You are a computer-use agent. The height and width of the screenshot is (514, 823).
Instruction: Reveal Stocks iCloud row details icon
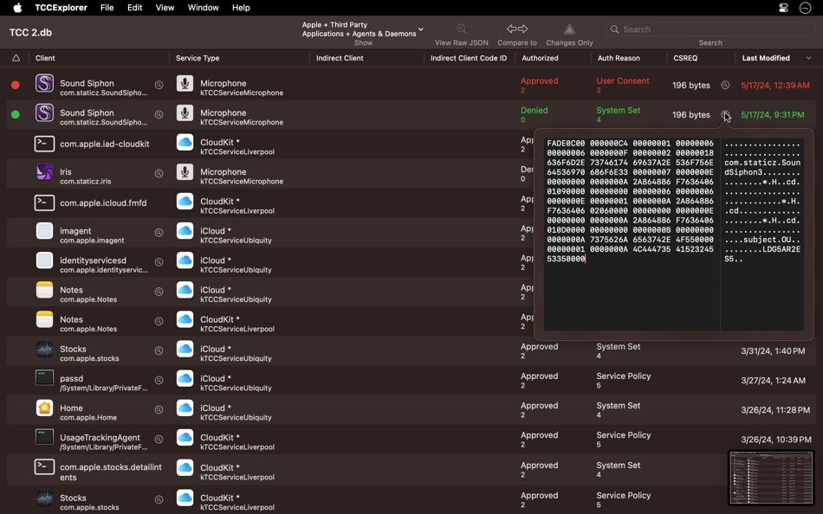pyautogui.click(x=159, y=350)
